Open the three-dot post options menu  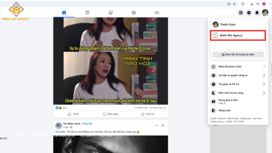coord(157,125)
